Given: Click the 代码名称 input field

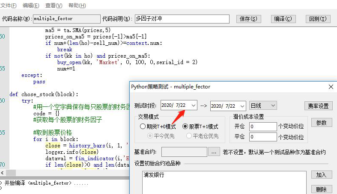Looking at the screenshot, I should click(x=67, y=19).
